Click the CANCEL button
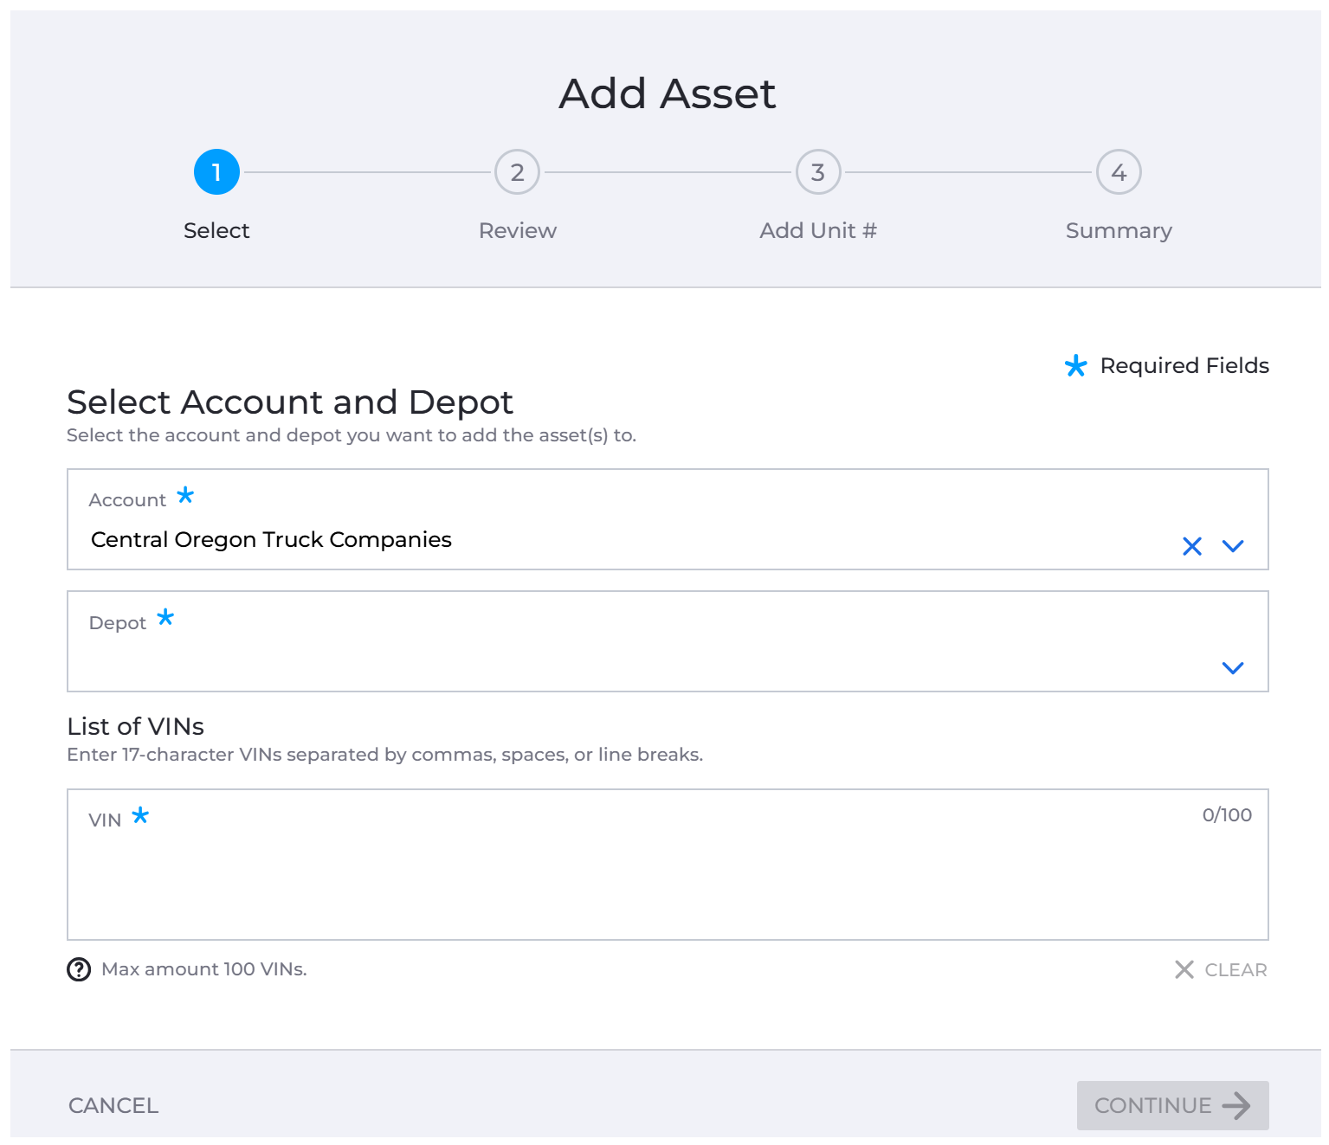 tap(113, 1105)
